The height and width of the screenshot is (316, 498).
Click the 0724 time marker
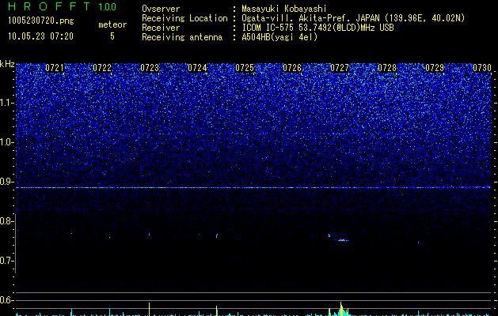(197, 68)
